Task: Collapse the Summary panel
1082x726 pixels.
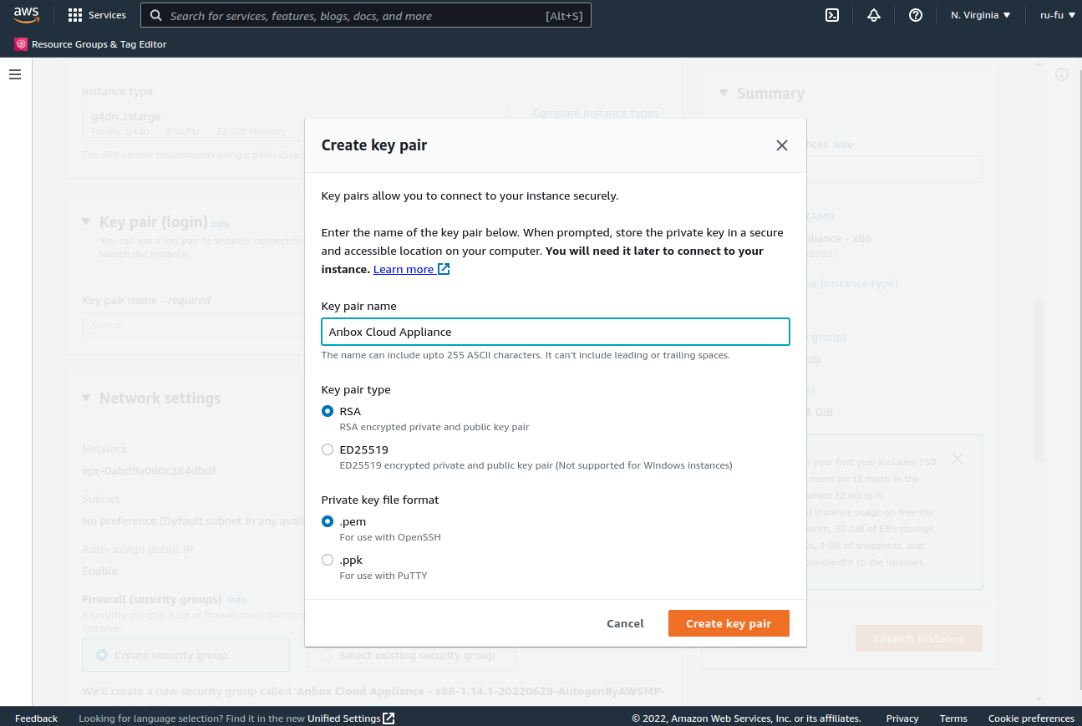Action: (724, 94)
